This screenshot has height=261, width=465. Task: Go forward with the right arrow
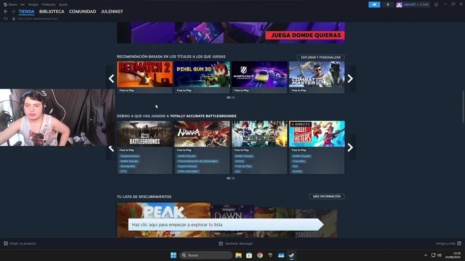(x=13, y=12)
